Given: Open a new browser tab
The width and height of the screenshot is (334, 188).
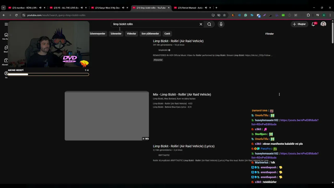Looking at the screenshot, I should [216, 8].
